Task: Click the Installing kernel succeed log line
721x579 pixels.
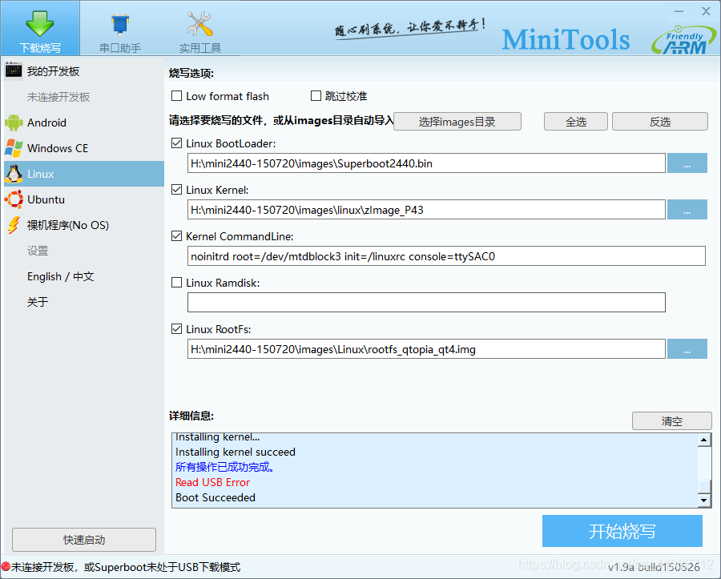Action: click(x=236, y=452)
